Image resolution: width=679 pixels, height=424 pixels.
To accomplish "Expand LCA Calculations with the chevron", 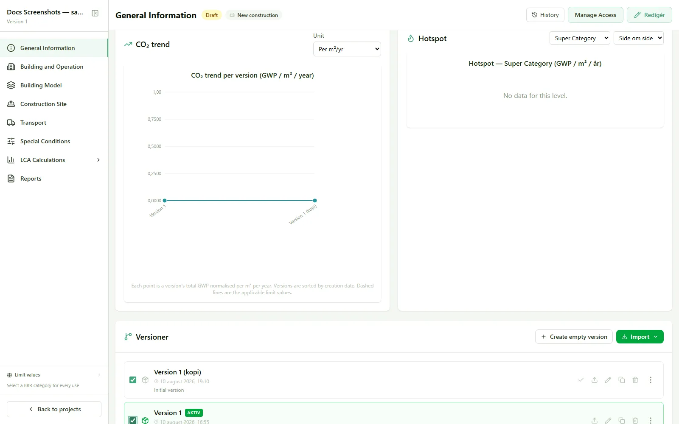I will (x=98, y=160).
